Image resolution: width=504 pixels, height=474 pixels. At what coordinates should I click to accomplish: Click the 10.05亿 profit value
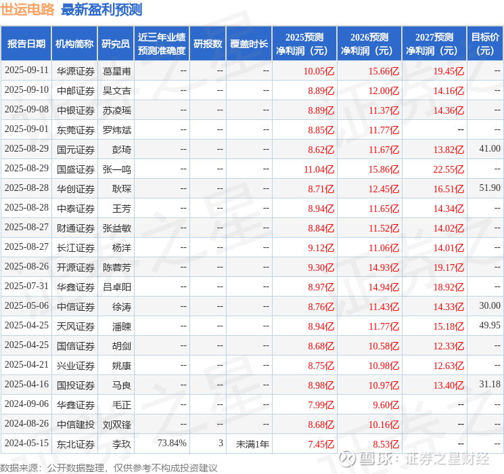pyautogui.click(x=319, y=71)
